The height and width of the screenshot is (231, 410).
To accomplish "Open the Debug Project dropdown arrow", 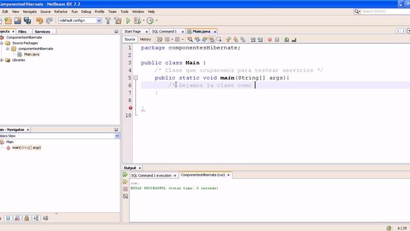I will tap(143, 21).
